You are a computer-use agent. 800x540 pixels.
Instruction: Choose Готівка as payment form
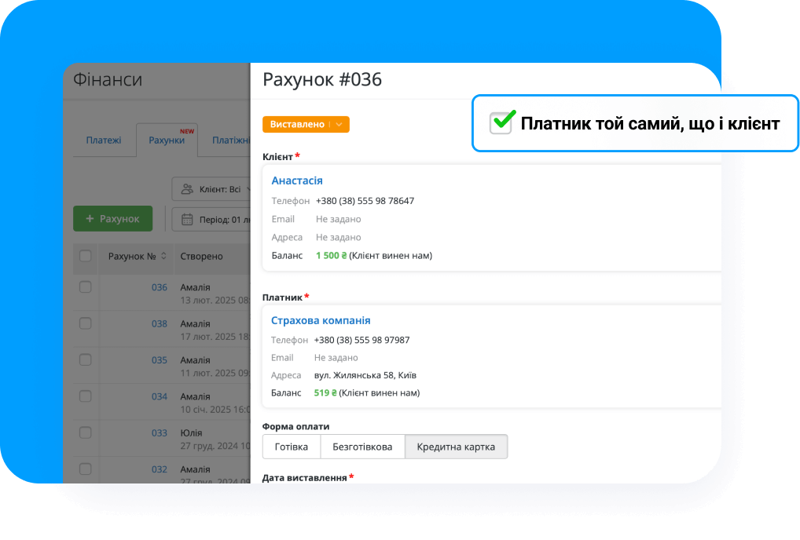pyautogui.click(x=292, y=447)
